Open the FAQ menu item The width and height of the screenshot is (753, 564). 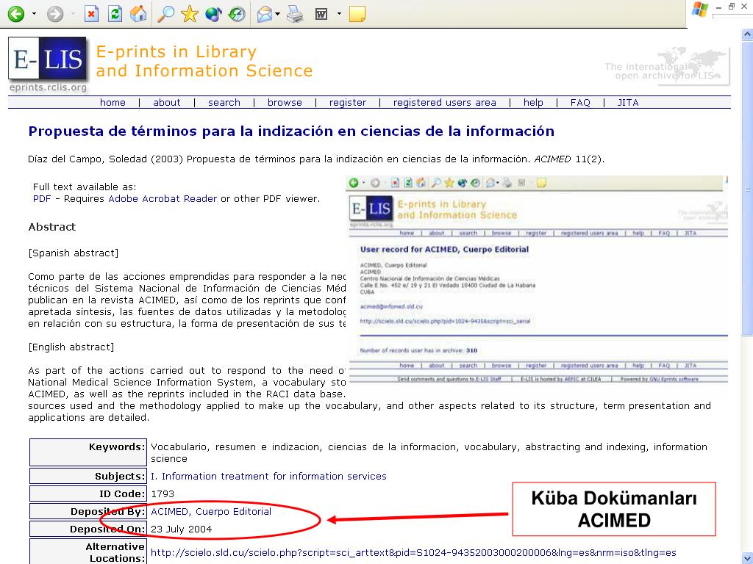(x=580, y=102)
